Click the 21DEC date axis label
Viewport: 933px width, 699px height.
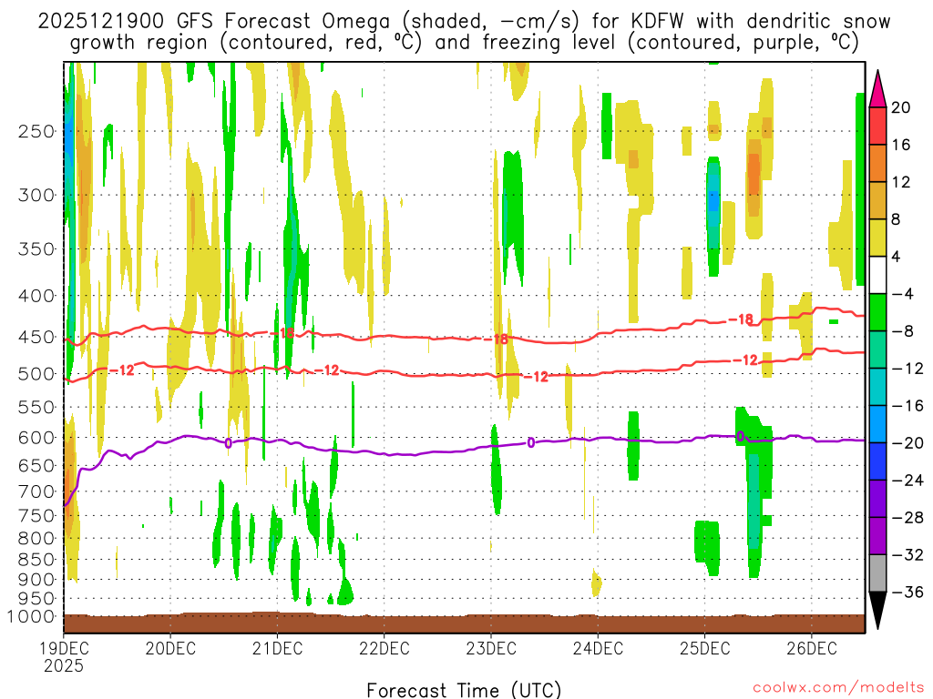pyautogui.click(x=277, y=648)
